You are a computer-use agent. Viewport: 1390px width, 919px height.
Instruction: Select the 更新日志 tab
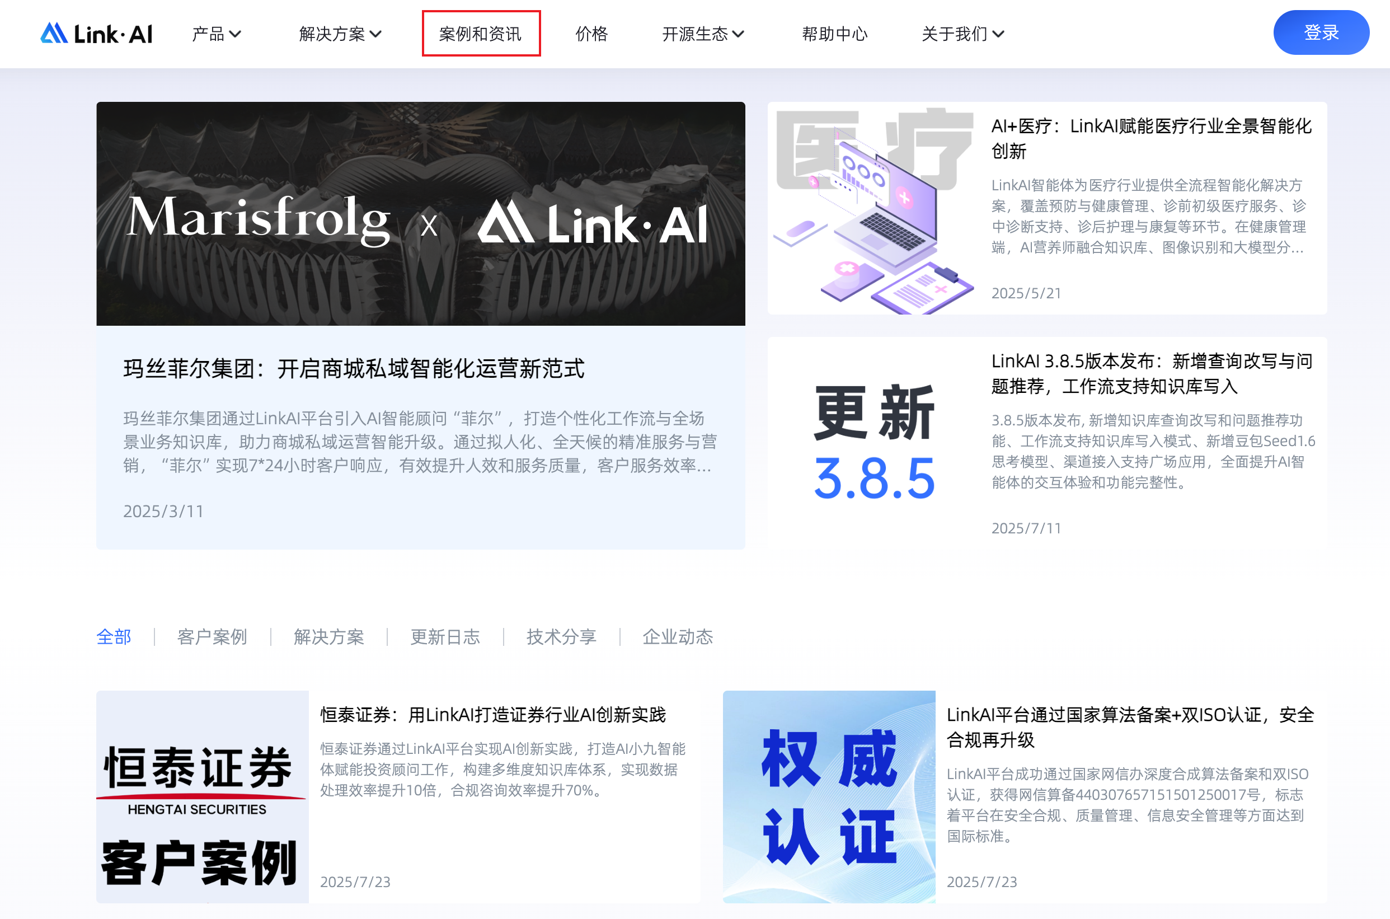pyautogui.click(x=445, y=636)
